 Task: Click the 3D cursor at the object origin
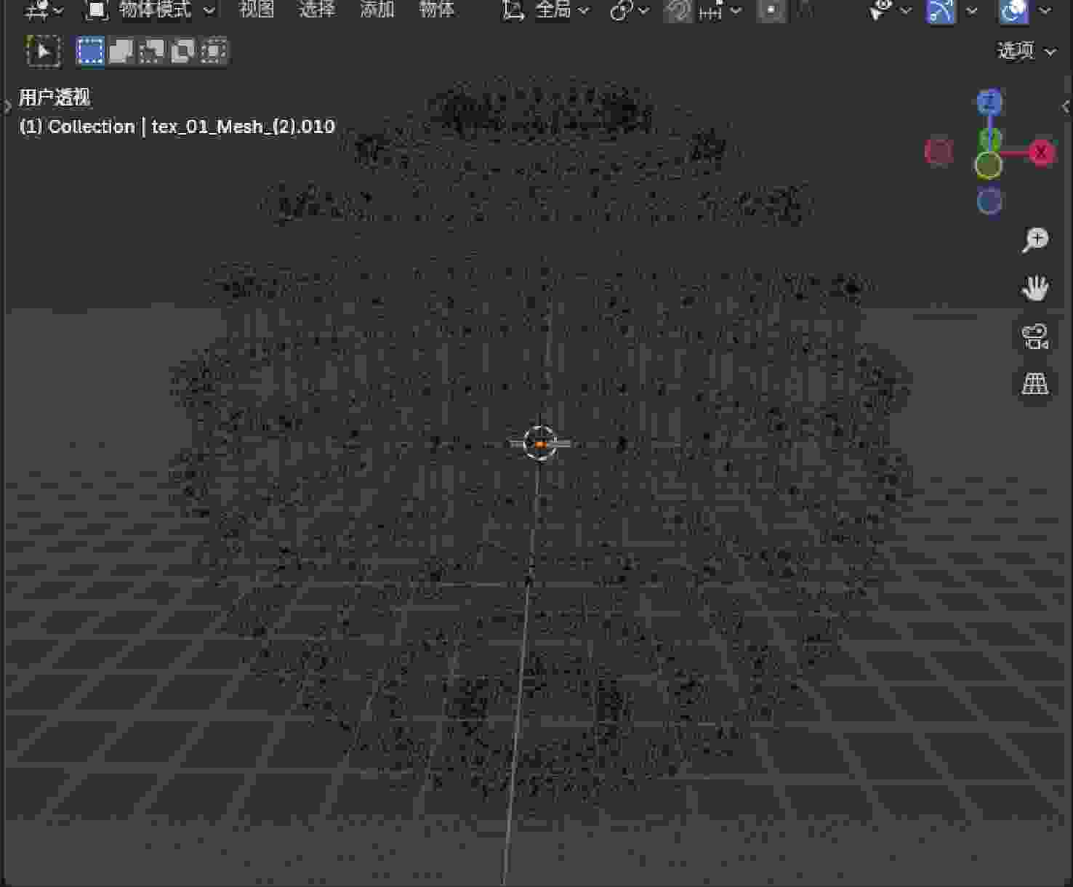click(540, 443)
